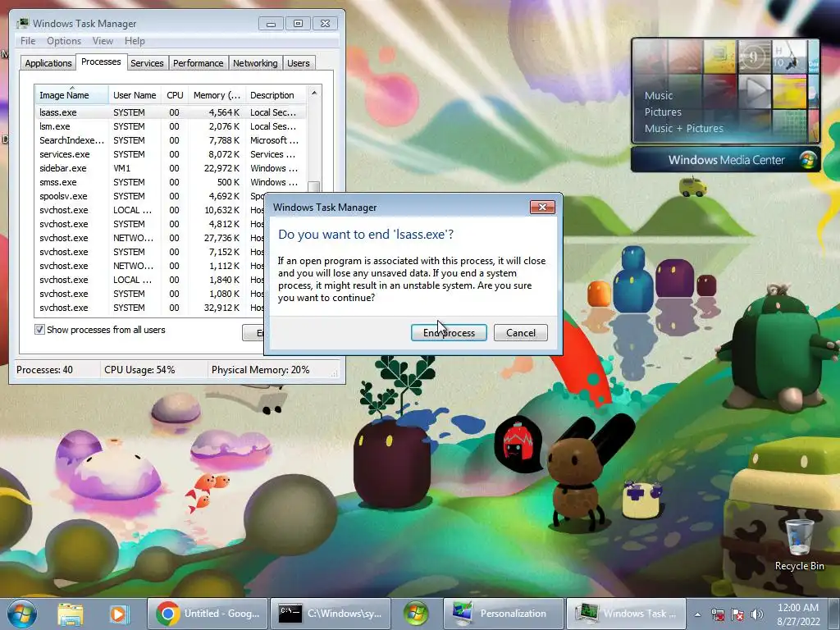Image resolution: width=840 pixels, height=630 pixels.
Task: Go to the Networking tab
Action: (x=255, y=63)
